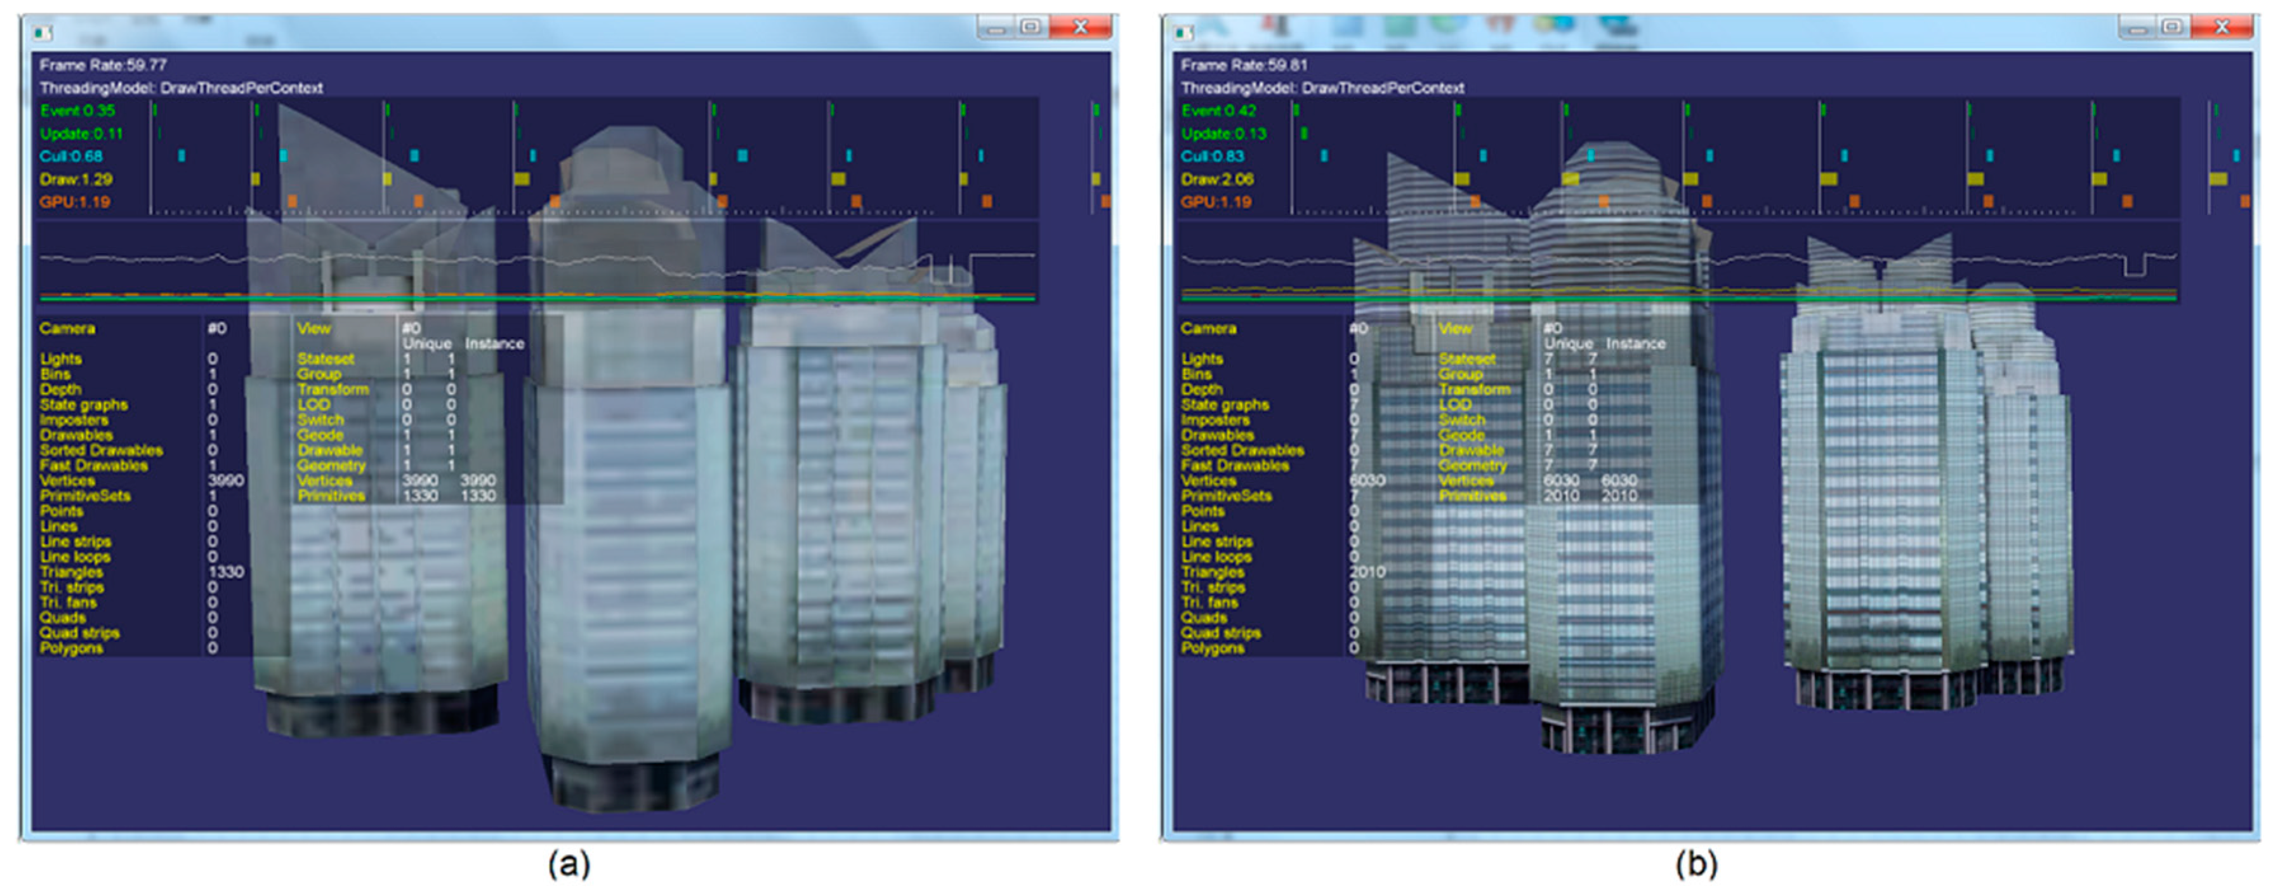2273x896 pixels.
Task: Click Triangles row showing 1330
Action: point(72,572)
